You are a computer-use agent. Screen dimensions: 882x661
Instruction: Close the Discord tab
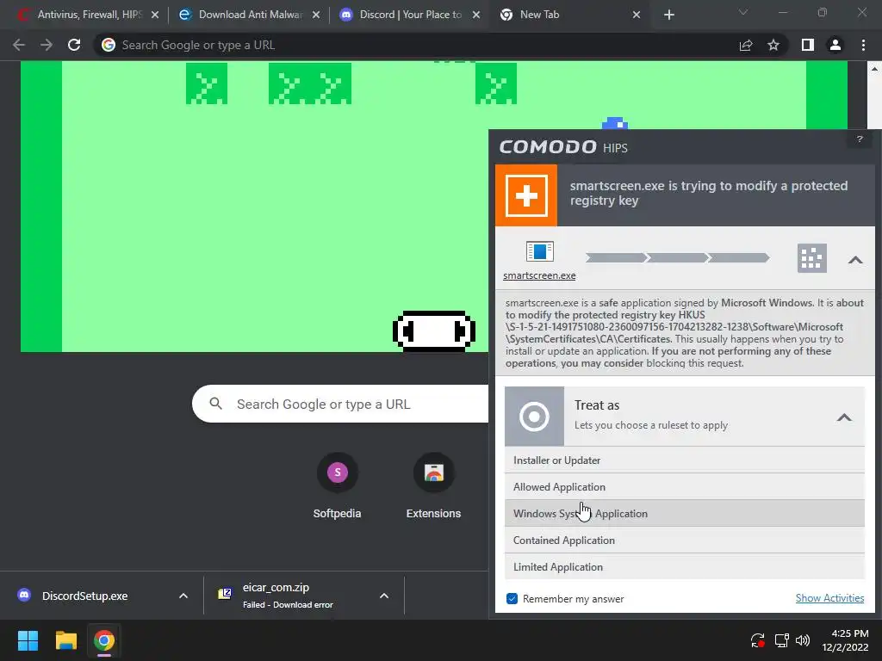(476, 15)
